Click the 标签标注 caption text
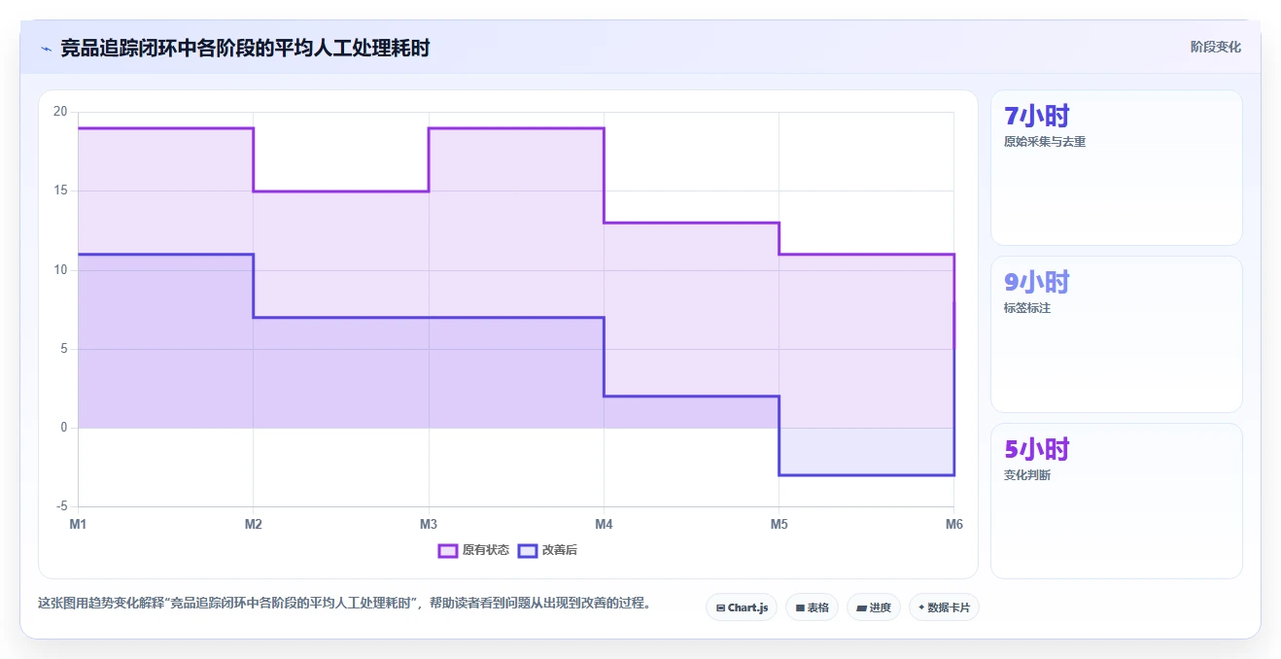This screenshot has width=1281, height=659. pos(1027,308)
